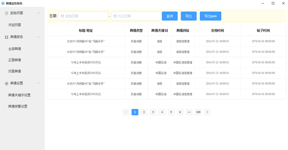
Task: Focus the 终止日期 input field
Action: pos(136,16)
